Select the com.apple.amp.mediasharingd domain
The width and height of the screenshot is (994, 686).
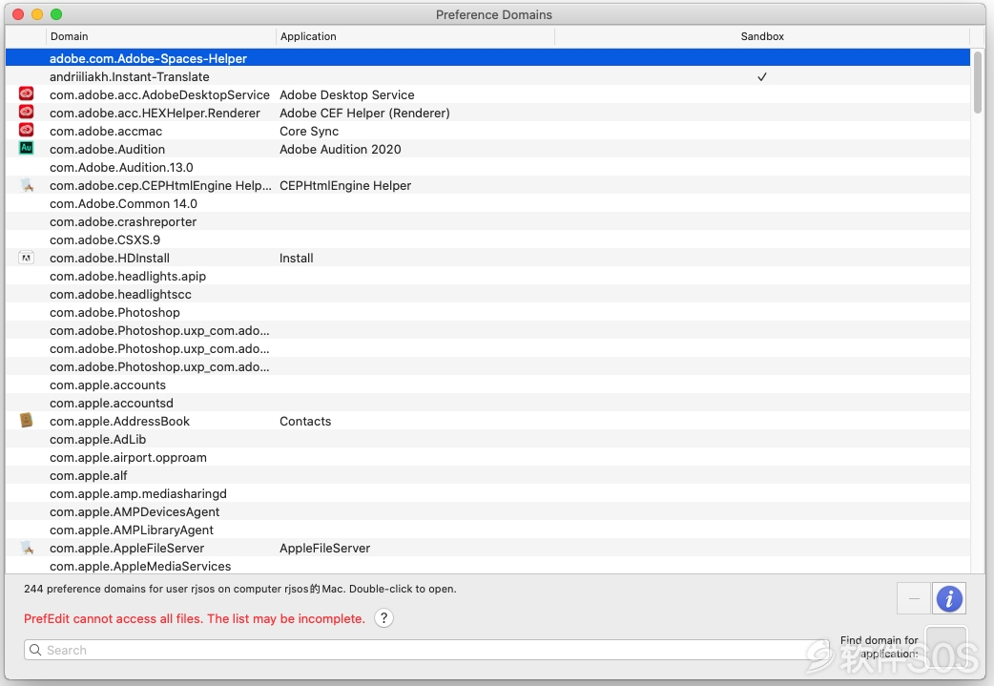pos(138,494)
